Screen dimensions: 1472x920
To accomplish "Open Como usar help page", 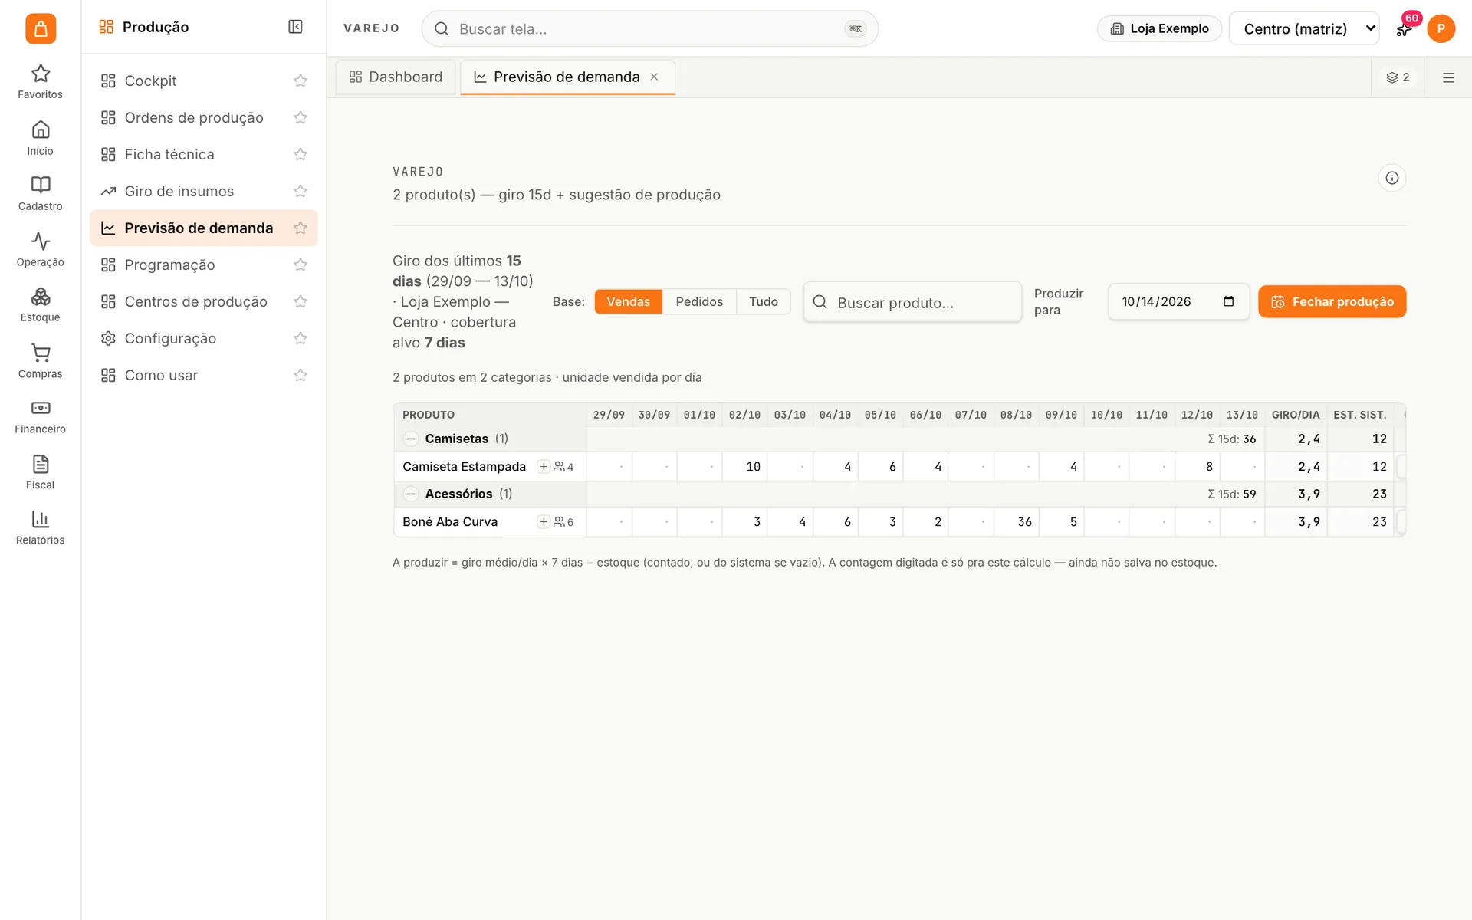I will [203, 375].
